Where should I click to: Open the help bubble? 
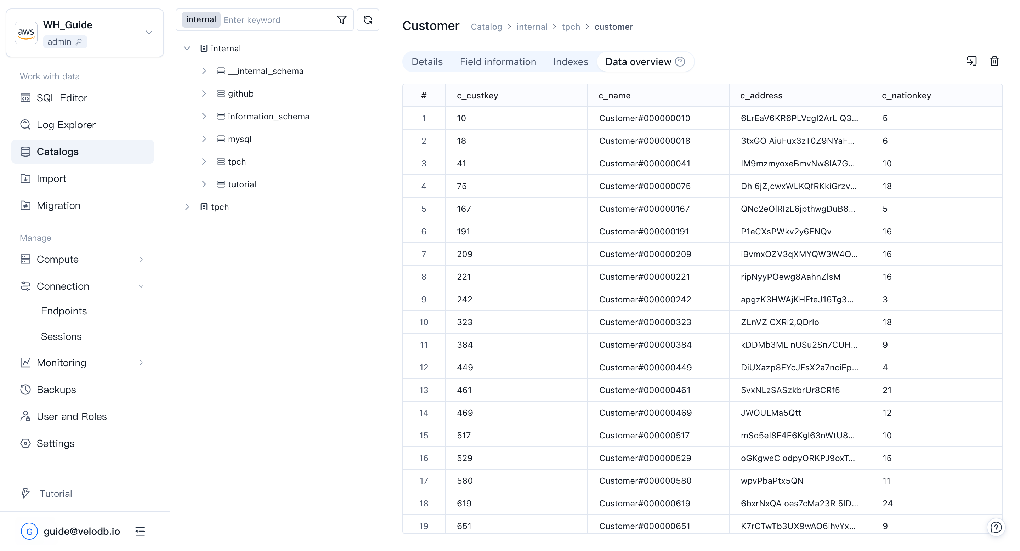[x=996, y=527]
